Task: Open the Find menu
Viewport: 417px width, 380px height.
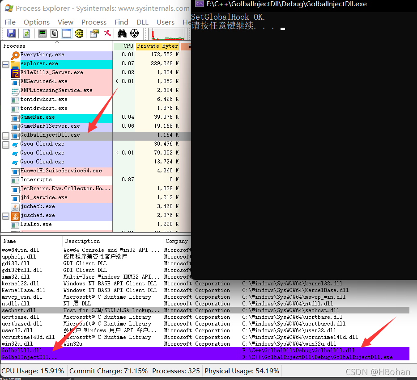Action: click(121, 22)
